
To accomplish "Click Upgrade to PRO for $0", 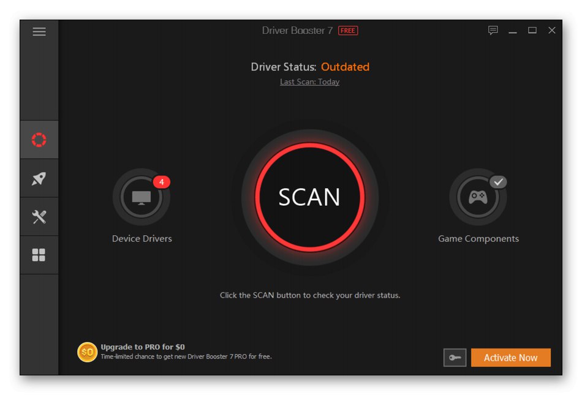I will (x=143, y=347).
